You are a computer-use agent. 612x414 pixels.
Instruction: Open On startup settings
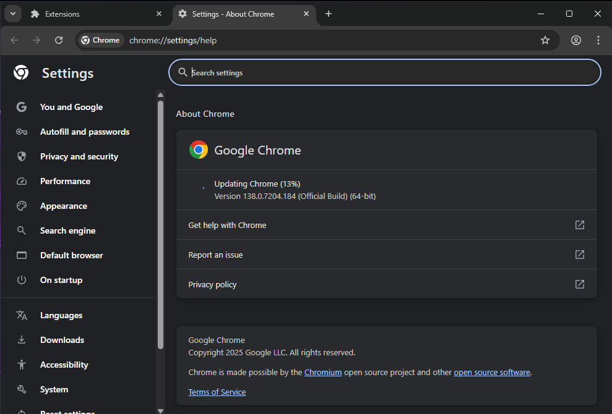pyautogui.click(x=61, y=281)
